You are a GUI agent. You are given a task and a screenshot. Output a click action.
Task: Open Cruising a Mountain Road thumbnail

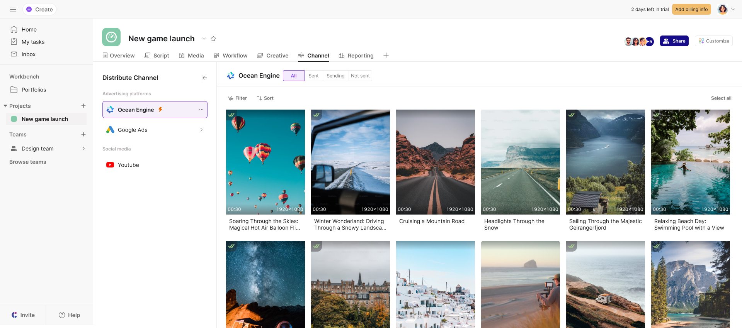point(435,162)
